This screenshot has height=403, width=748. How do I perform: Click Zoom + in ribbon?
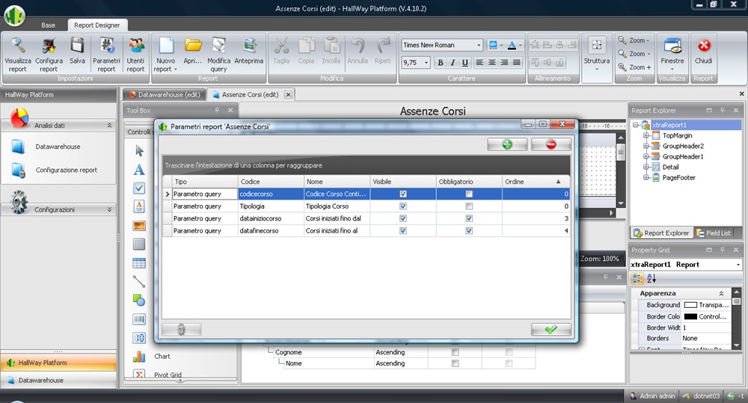(635, 67)
